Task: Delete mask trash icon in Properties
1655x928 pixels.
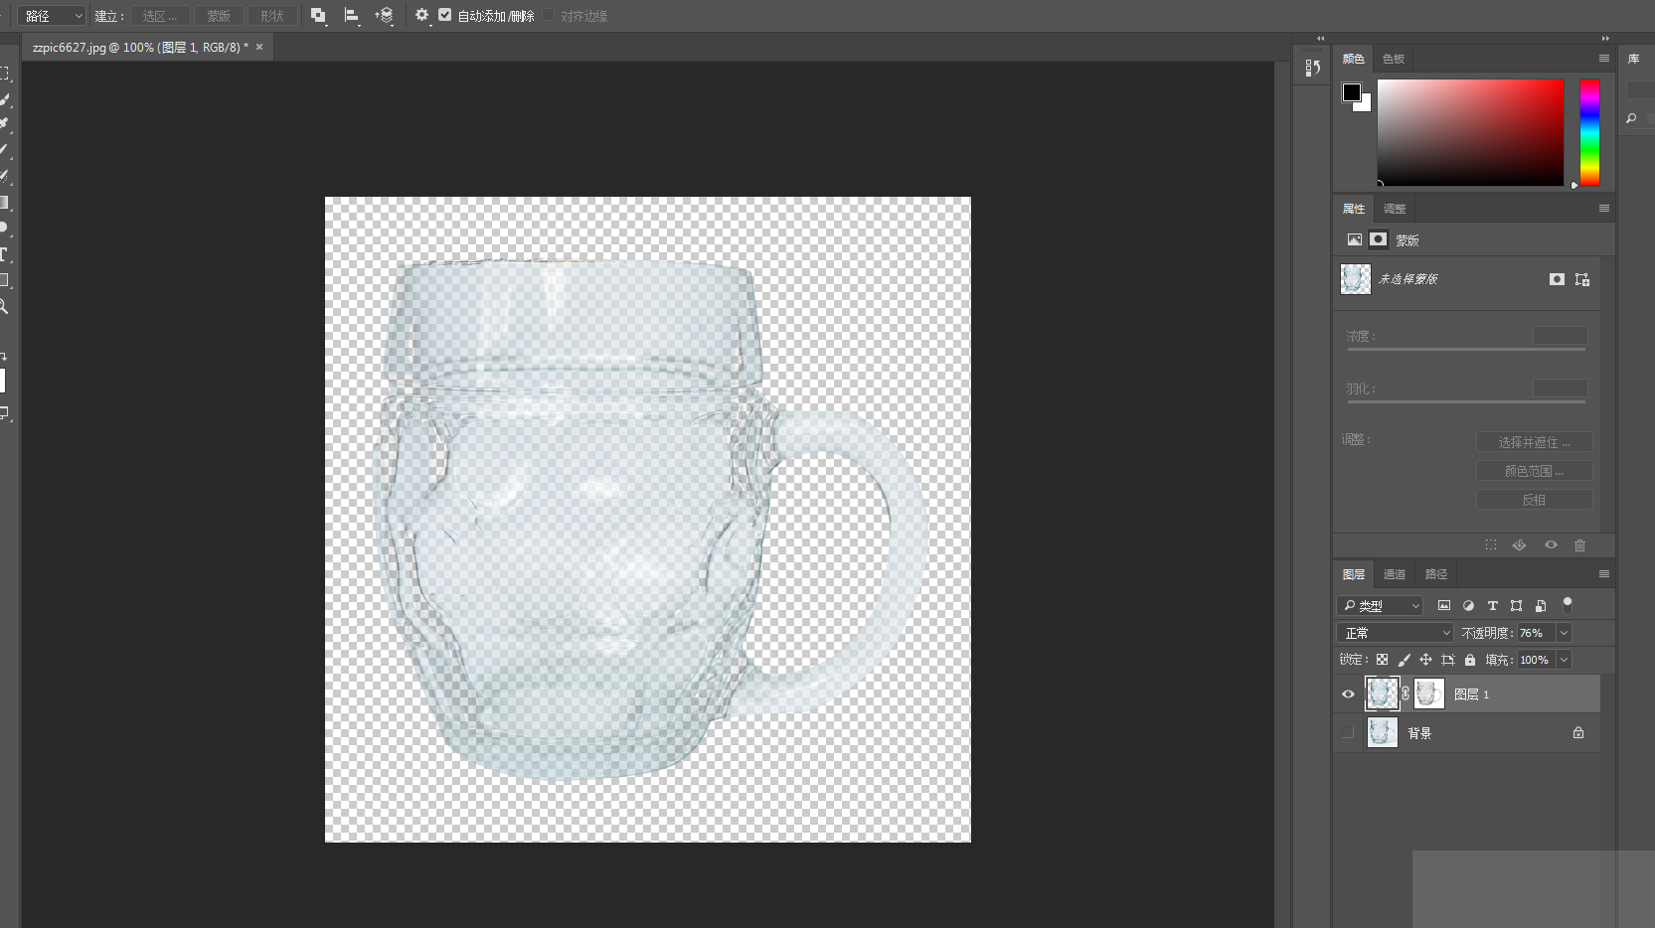Action: [1579, 544]
